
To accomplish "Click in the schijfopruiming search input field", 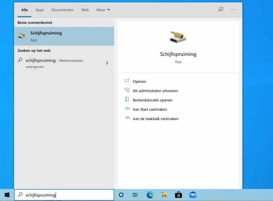I will tap(64, 195).
